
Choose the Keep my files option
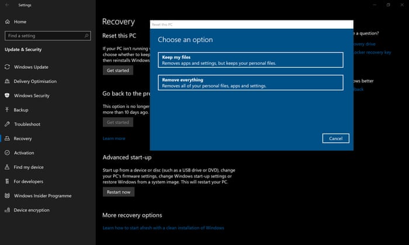coord(250,60)
